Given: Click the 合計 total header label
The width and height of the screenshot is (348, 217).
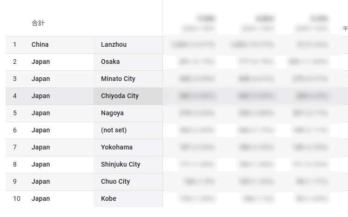Looking at the screenshot, I should click(x=38, y=23).
